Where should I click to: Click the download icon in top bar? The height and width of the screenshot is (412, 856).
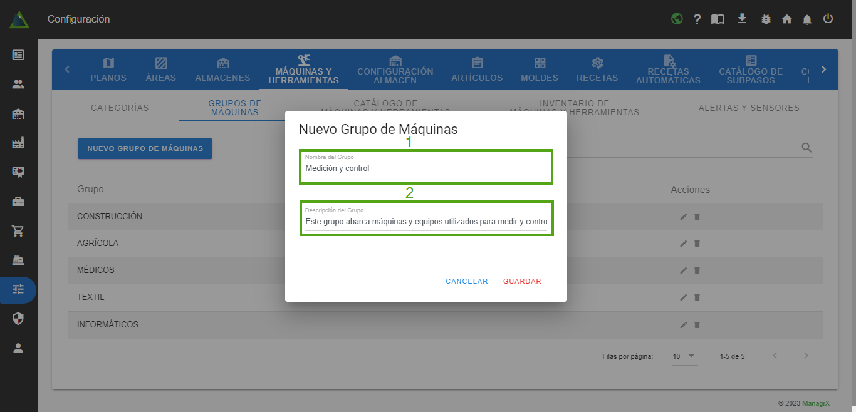click(x=742, y=19)
